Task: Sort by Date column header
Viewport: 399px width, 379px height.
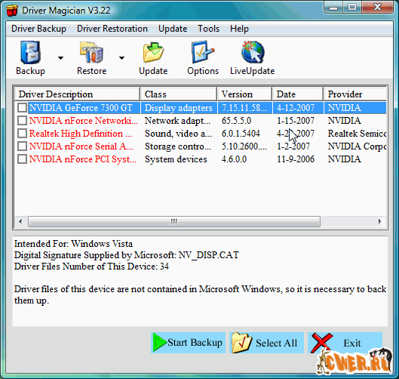Action: [x=298, y=94]
